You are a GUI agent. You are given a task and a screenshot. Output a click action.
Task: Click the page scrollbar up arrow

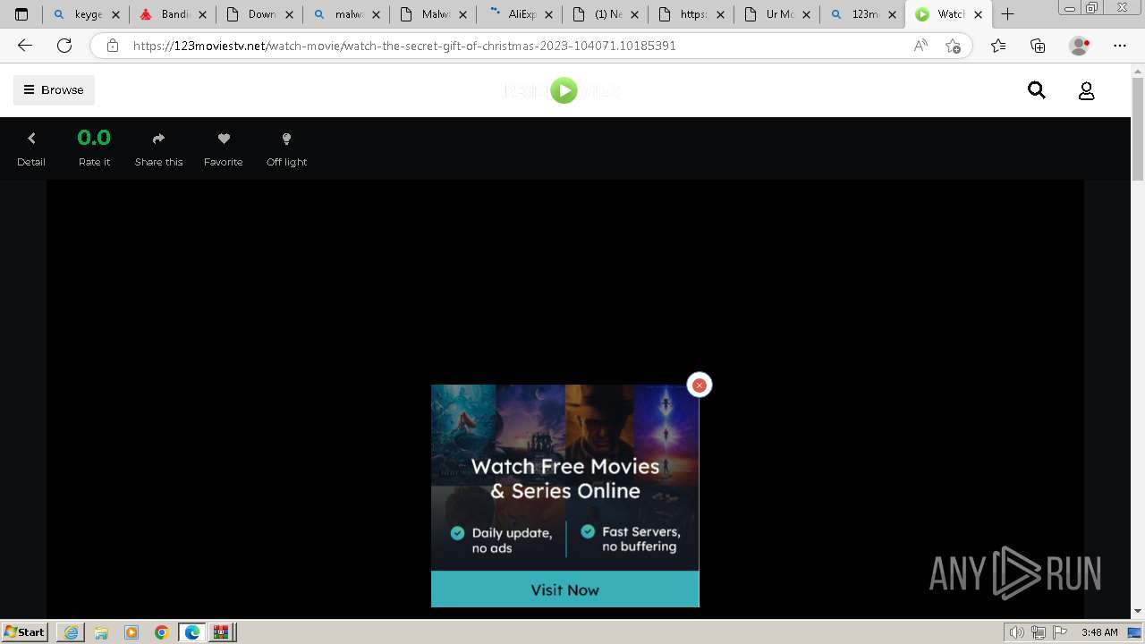[1138, 71]
